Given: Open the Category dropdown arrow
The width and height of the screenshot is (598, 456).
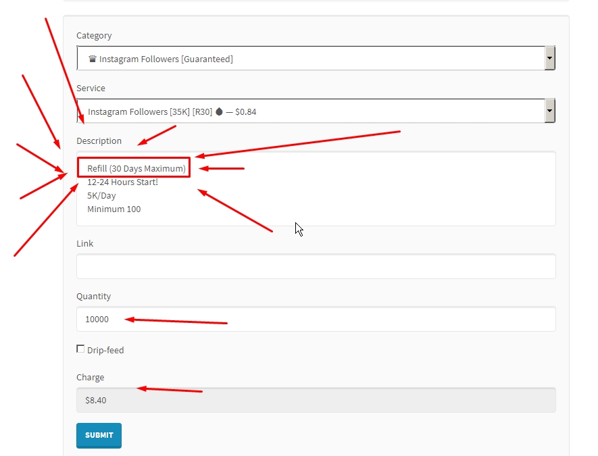Looking at the screenshot, I should pos(549,58).
